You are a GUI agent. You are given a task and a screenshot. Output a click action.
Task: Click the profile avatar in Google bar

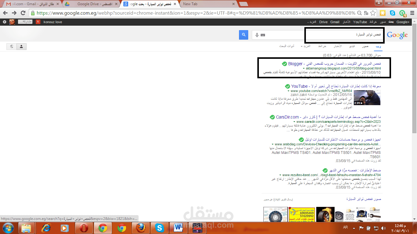12,22
